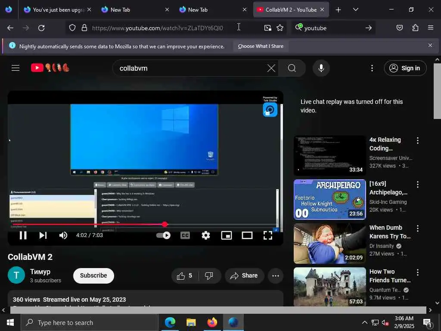Open options for Archipelago video
Viewport: 441px width, 331px height.
[x=418, y=184]
